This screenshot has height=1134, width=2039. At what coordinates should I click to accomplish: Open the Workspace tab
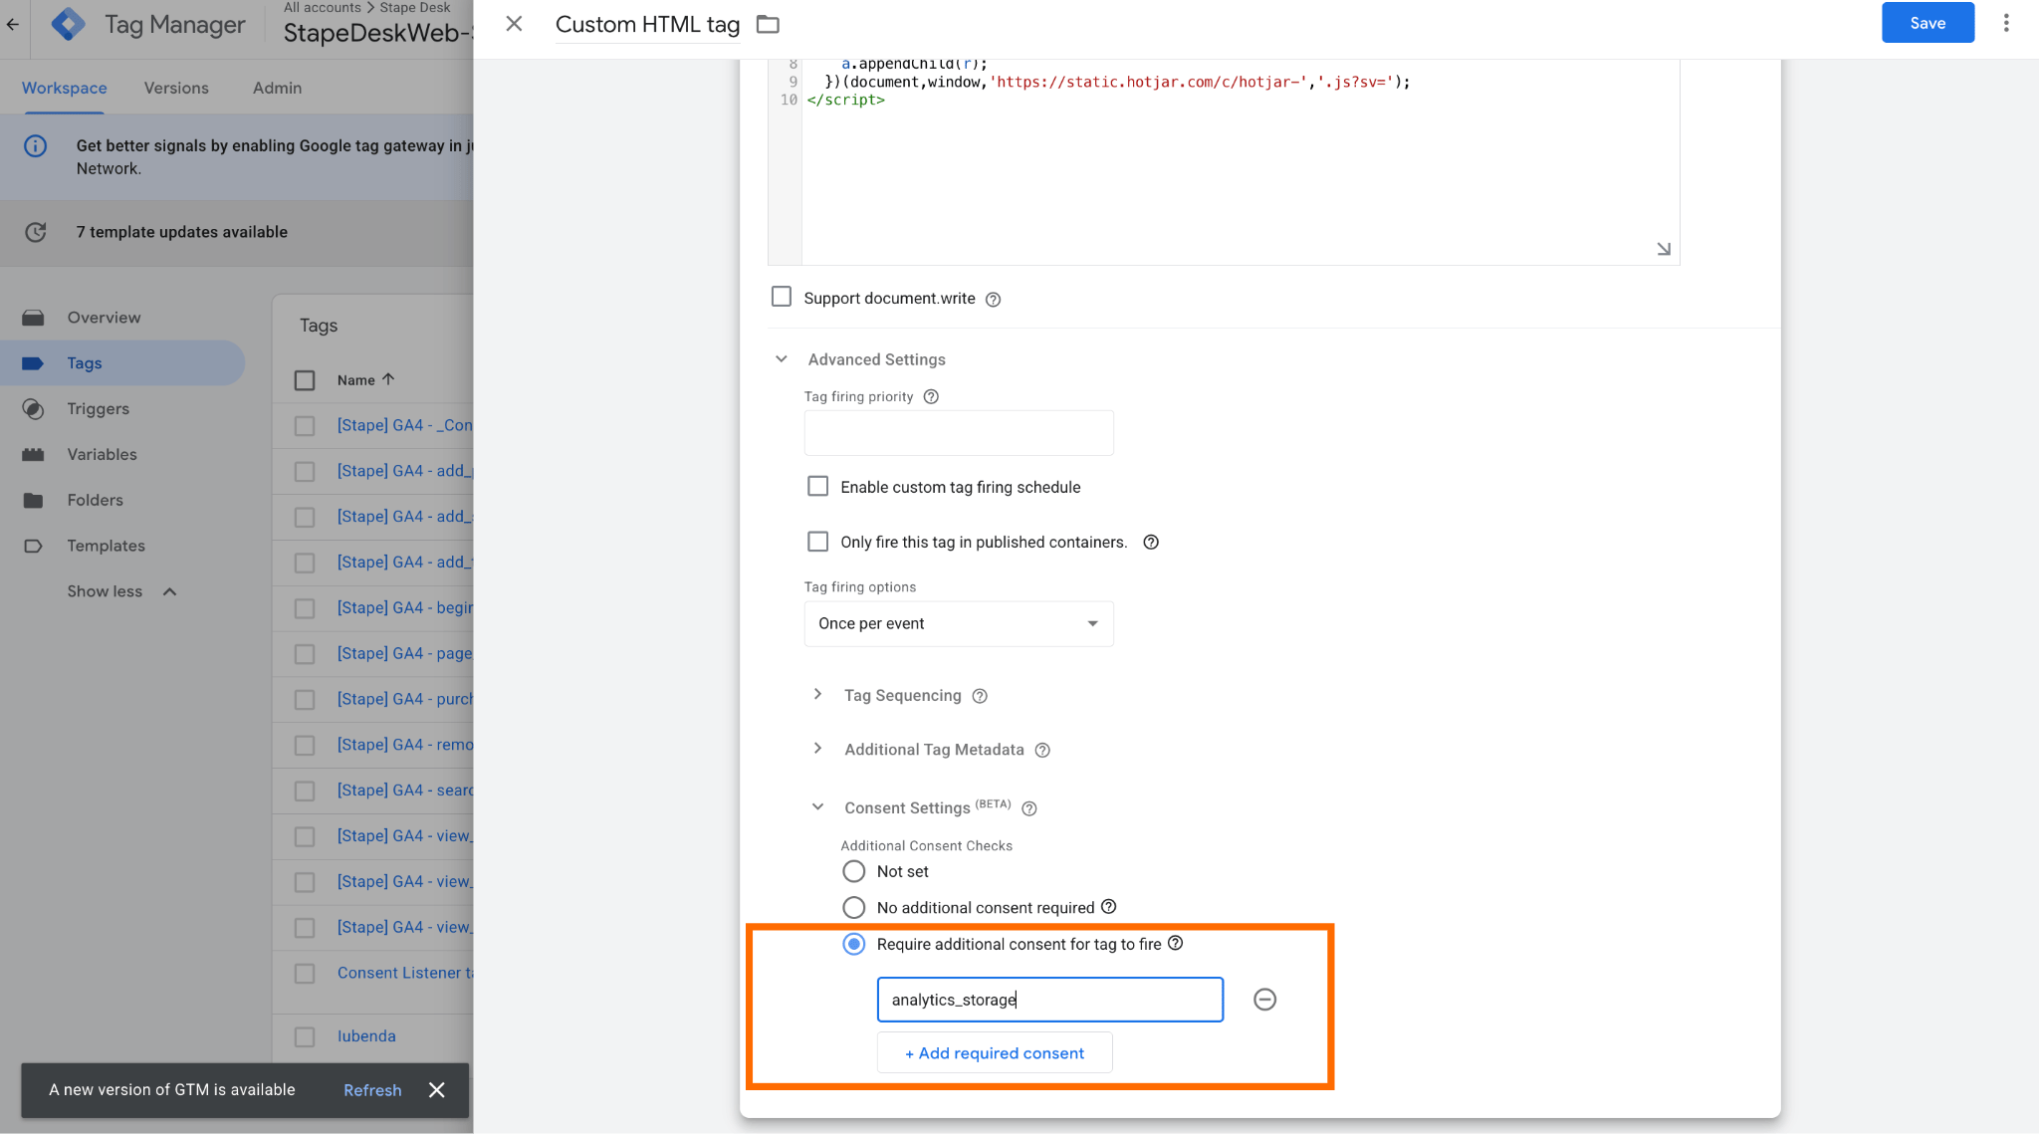click(65, 88)
